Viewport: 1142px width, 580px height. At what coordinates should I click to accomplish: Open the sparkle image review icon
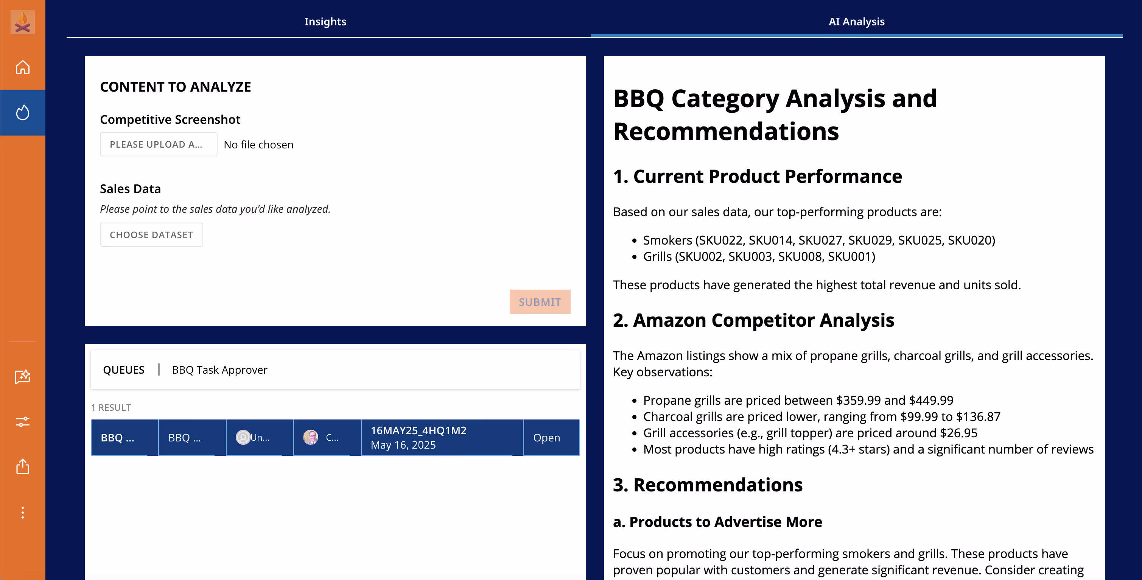pyautogui.click(x=22, y=376)
